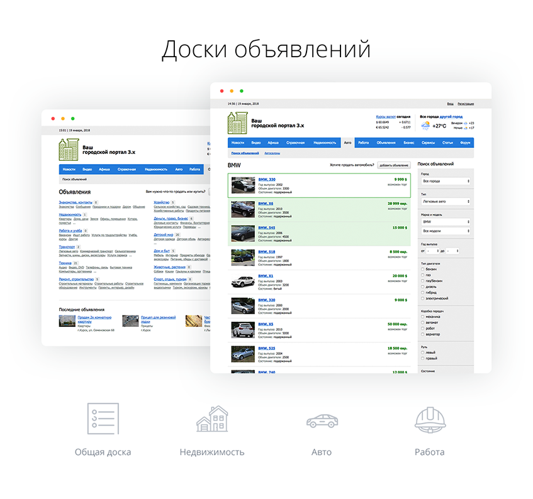Click the Работа hard hat icon
Screen dimensions: 533x499
(430, 420)
